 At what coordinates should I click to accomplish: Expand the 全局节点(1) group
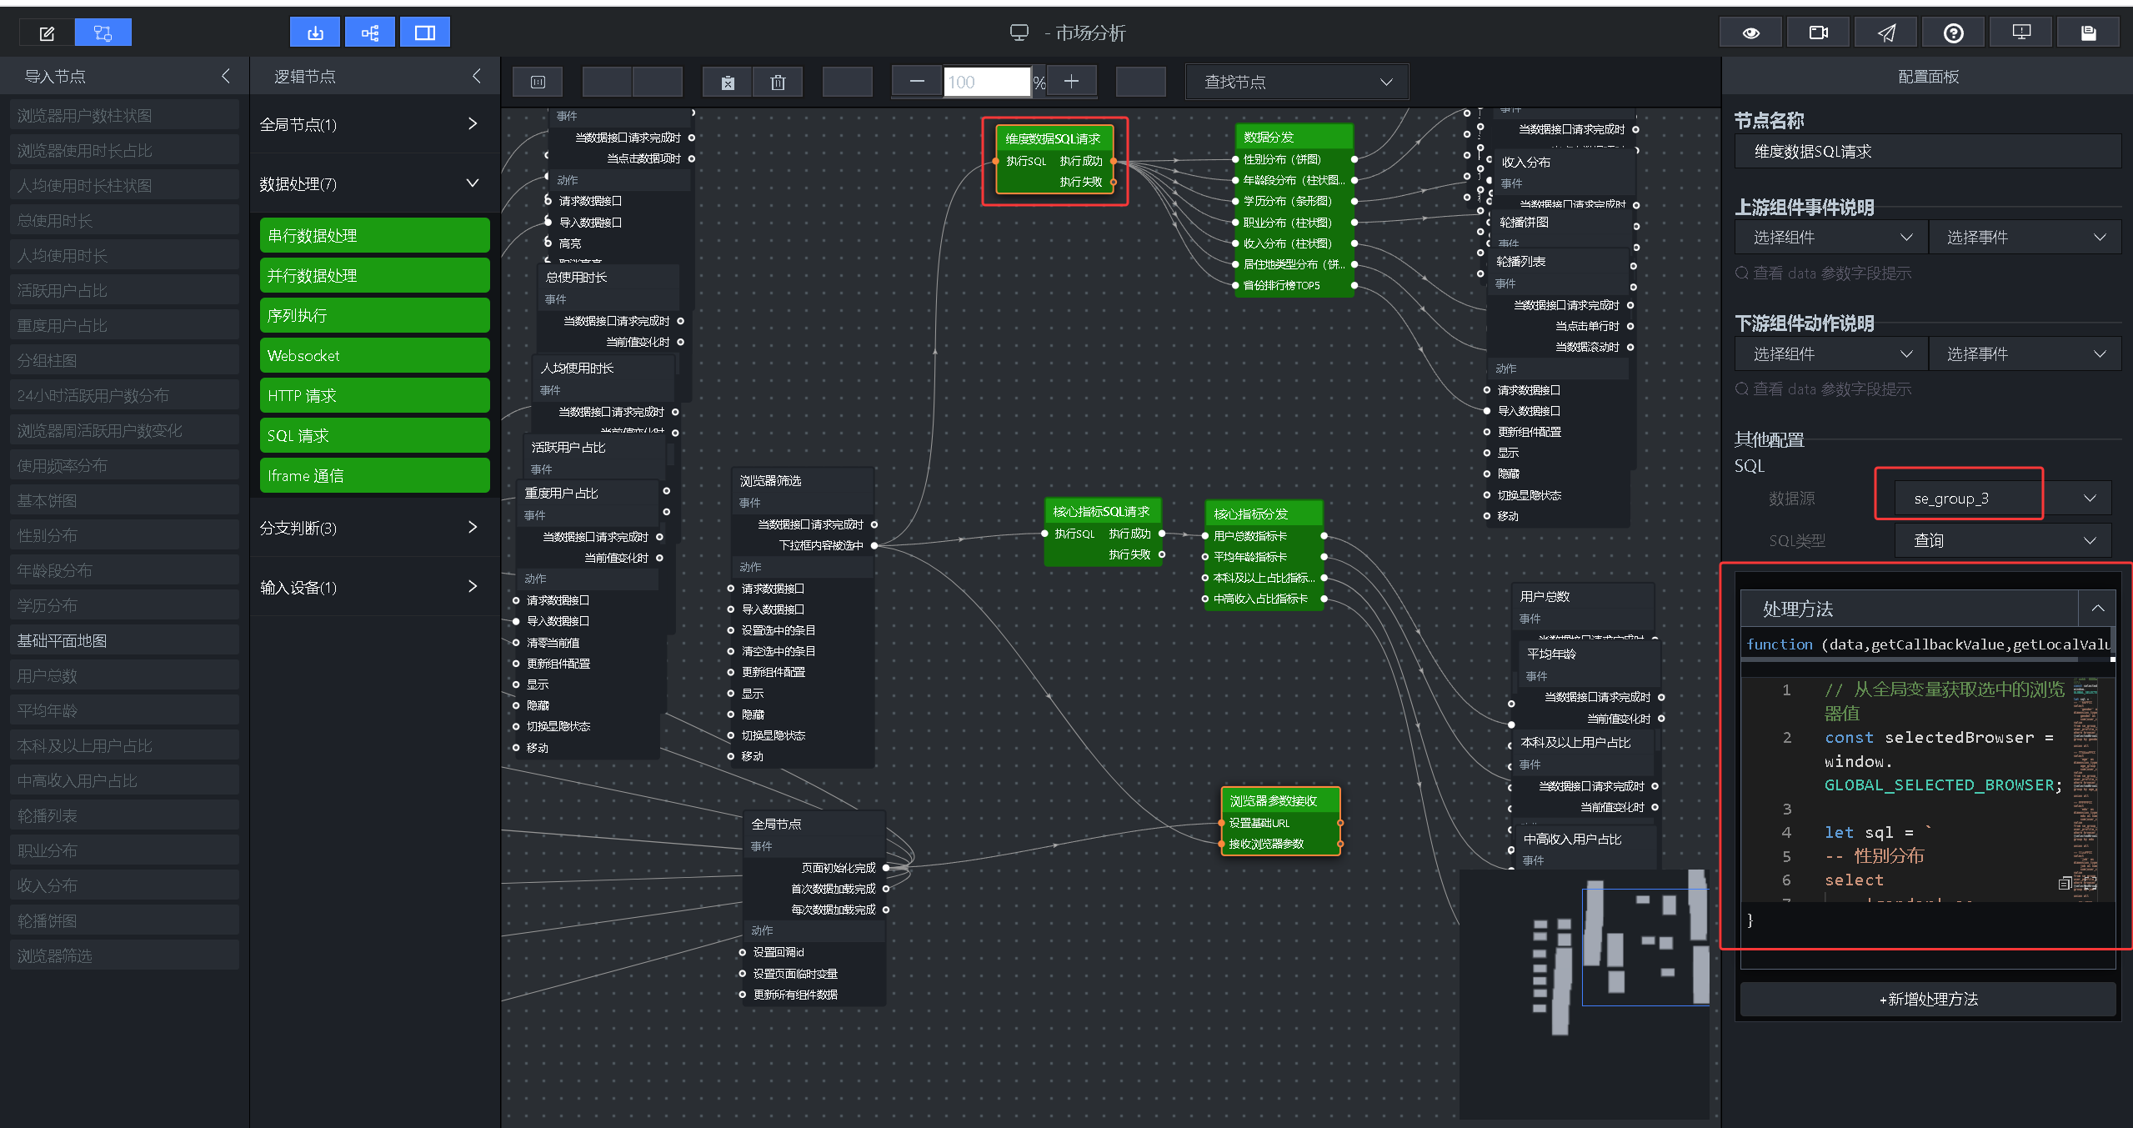click(x=374, y=124)
